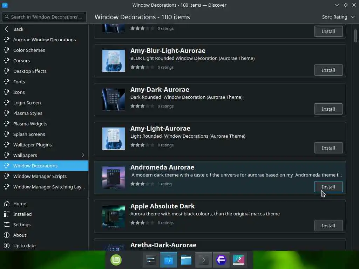Click the About info icon
359x269 pixels.
[x=7, y=235]
